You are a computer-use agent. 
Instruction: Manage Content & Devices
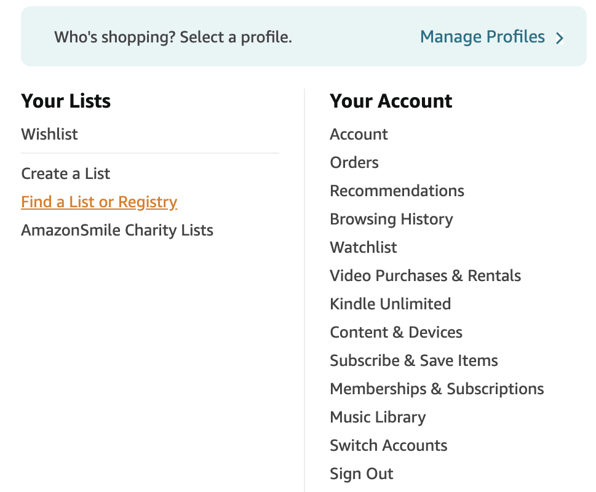(x=395, y=332)
